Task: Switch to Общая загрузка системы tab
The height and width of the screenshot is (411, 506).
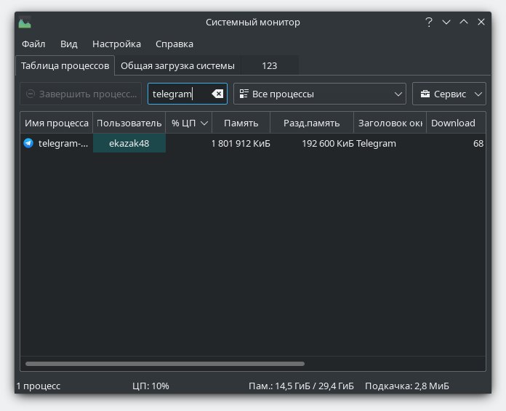Action: (177, 66)
